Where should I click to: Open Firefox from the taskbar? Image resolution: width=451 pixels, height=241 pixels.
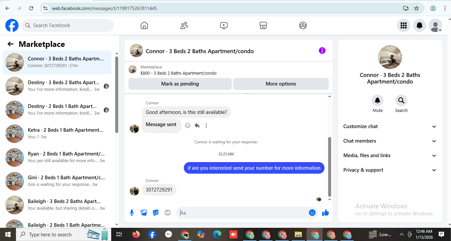[136, 234]
